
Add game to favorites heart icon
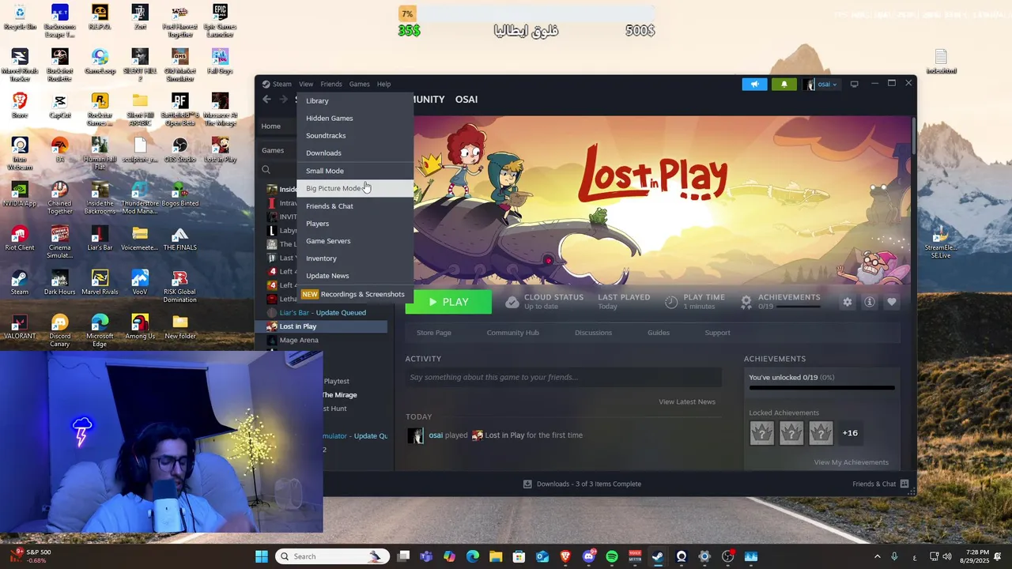(x=892, y=302)
